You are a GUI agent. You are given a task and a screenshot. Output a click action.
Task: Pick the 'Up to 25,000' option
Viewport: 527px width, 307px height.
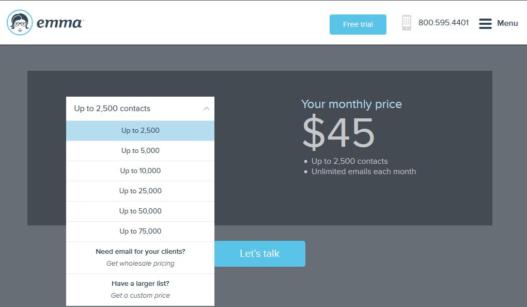pyautogui.click(x=140, y=191)
